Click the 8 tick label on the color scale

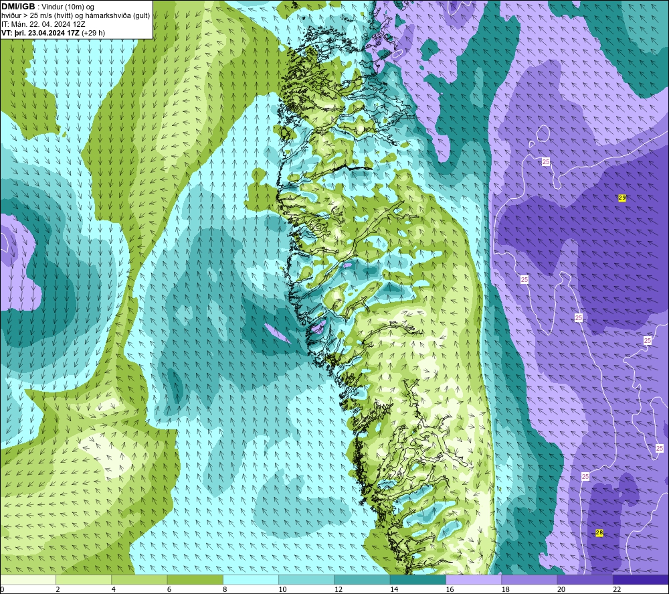tap(225, 589)
